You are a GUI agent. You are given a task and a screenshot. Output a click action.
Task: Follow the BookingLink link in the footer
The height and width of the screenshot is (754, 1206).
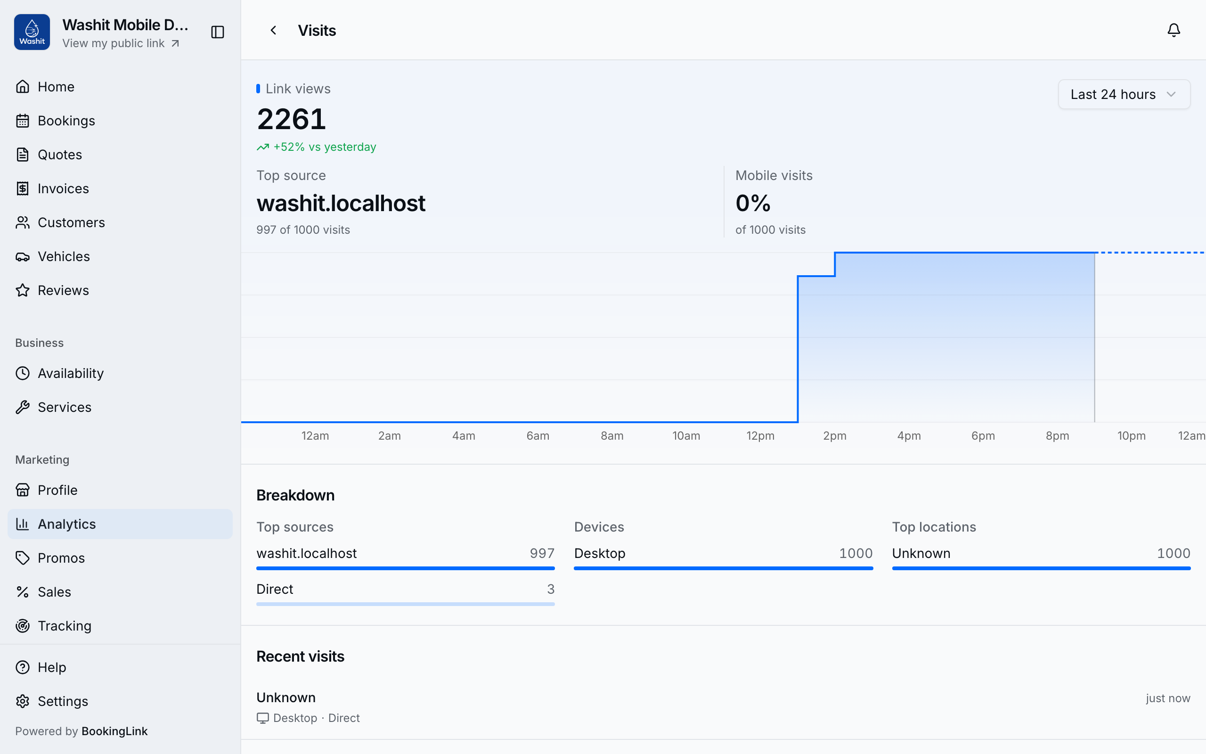coord(114,731)
